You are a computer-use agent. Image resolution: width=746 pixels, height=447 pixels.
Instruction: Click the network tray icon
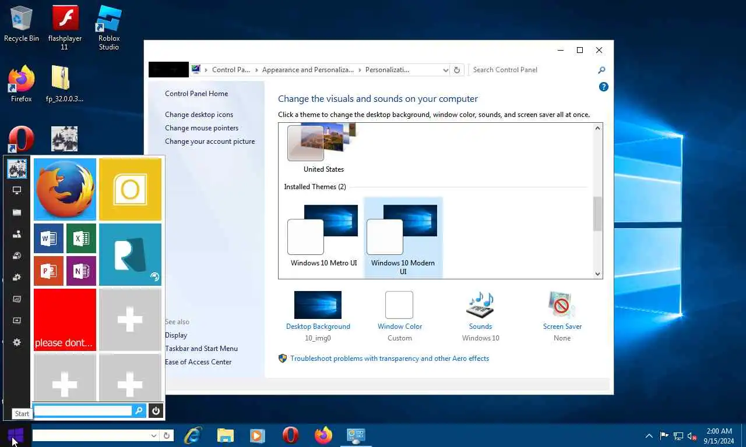click(678, 436)
